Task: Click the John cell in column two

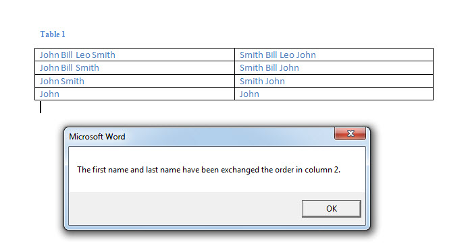Action: (334, 94)
